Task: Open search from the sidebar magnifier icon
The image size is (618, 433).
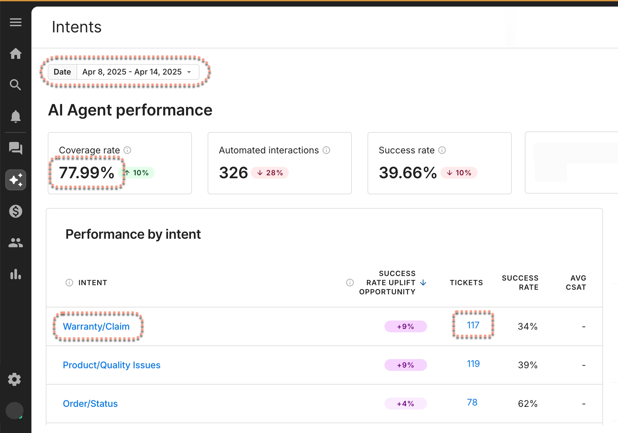Action: coord(16,85)
